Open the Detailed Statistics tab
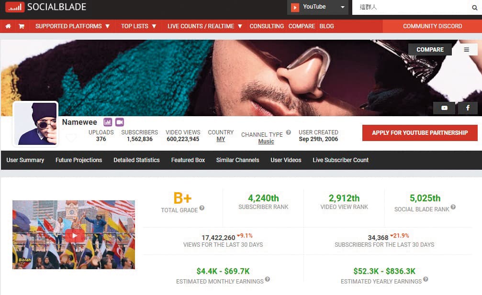Image resolution: width=482 pixels, height=295 pixels. [136, 160]
